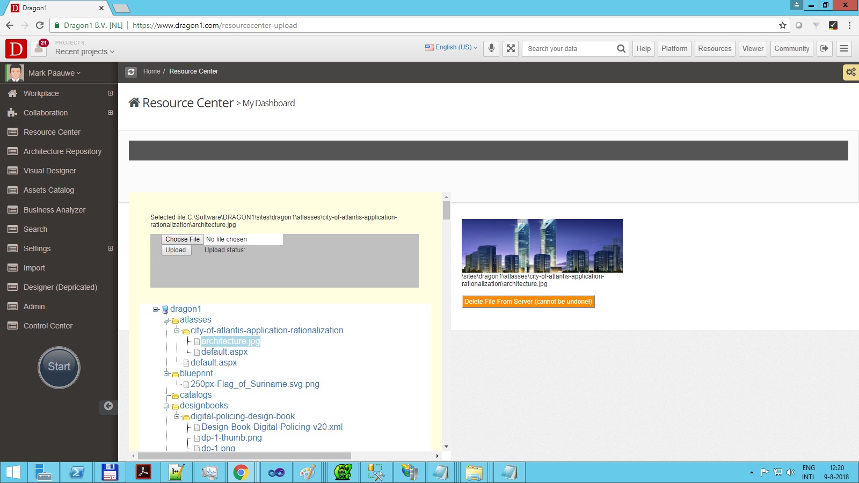859x483 pixels.
Task: Collapse the atlasses folder node
Action: coord(166,320)
